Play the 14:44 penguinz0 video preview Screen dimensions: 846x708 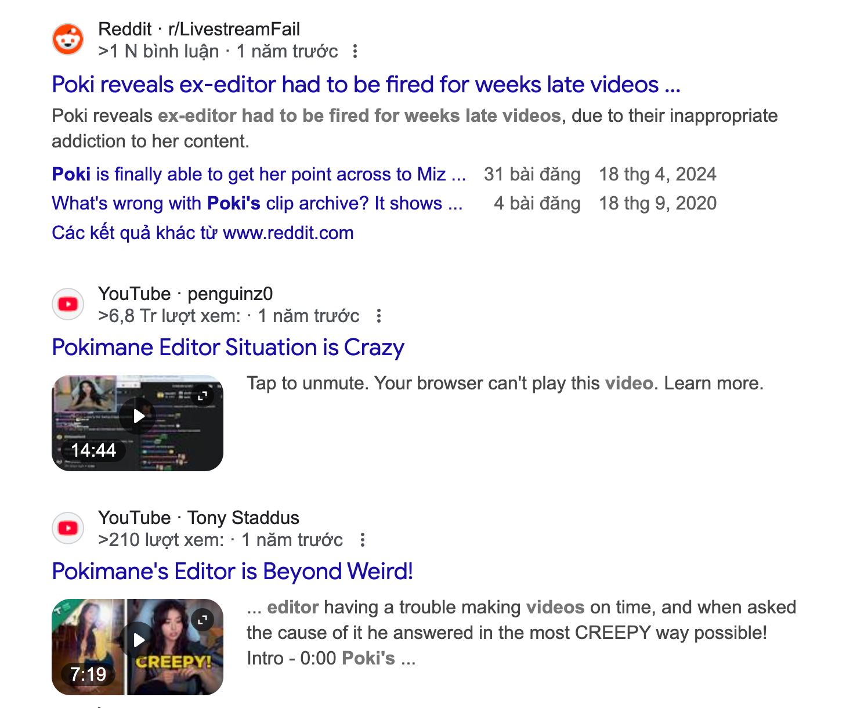click(138, 416)
